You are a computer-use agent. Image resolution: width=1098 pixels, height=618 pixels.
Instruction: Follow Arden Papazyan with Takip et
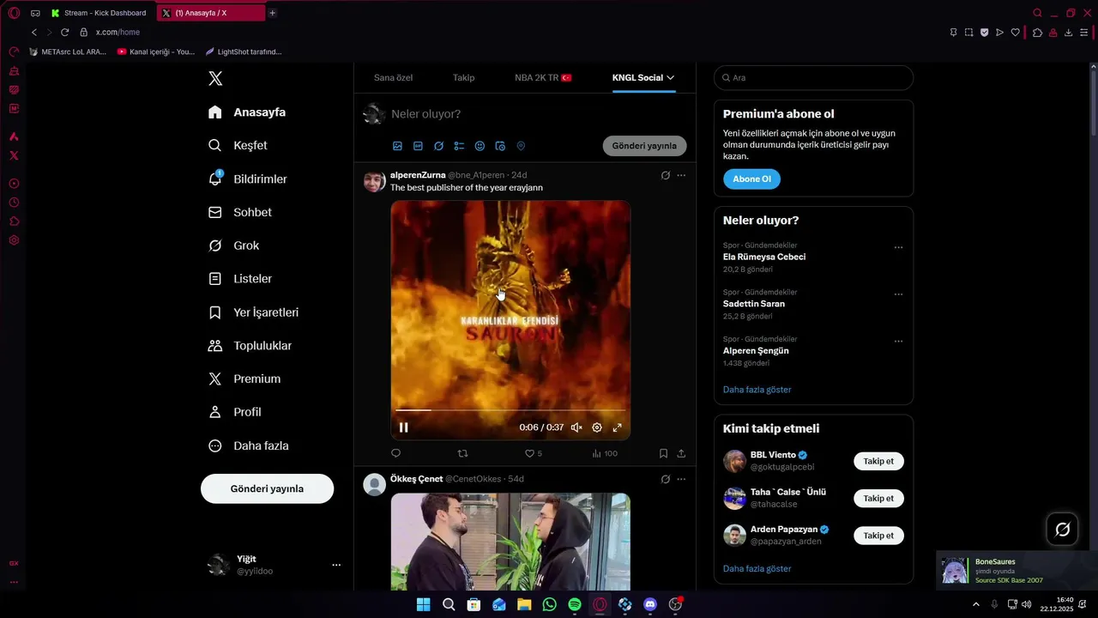click(878, 536)
